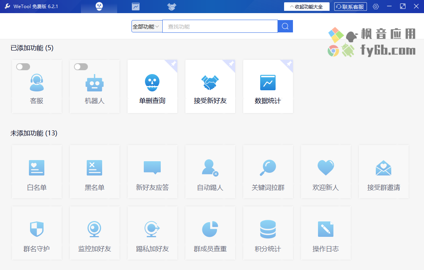Open the 接受新好友 handshake card
This screenshot has width=424, height=270.
tap(210, 86)
